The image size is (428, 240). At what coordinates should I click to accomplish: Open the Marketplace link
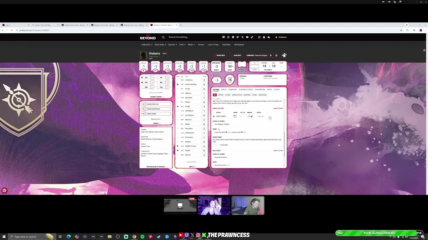click(x=239, y=45)
